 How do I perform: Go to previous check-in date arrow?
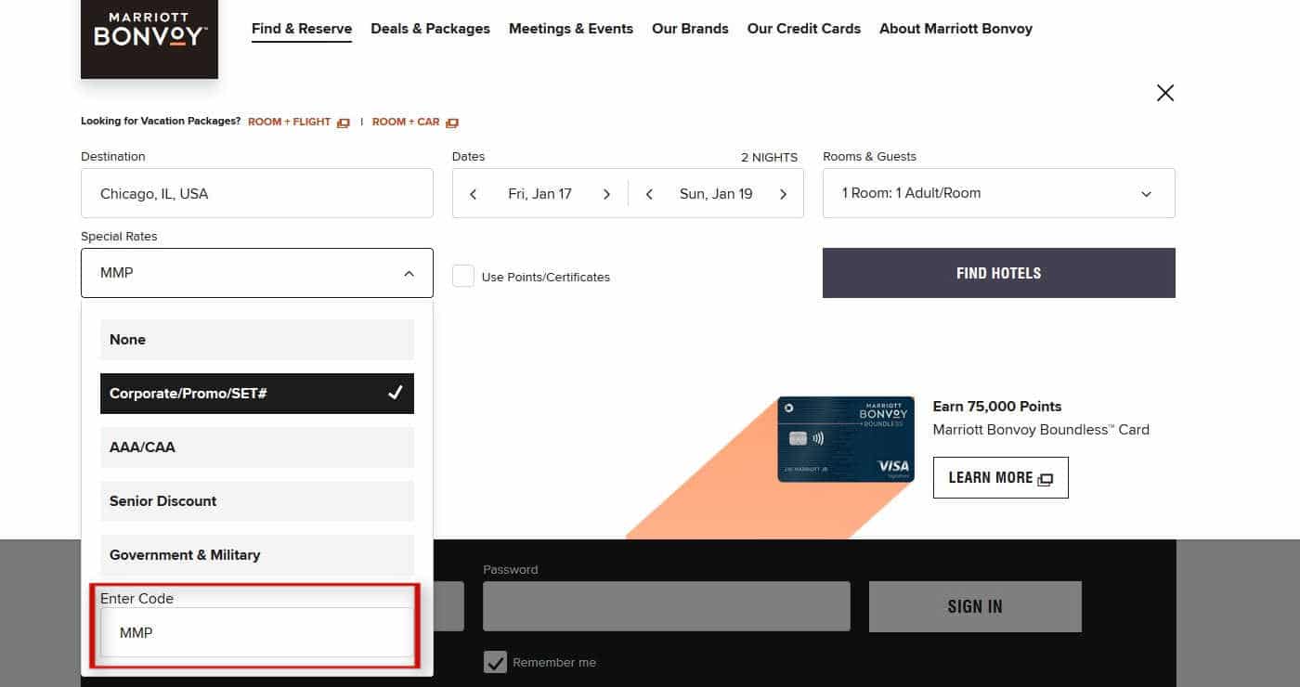(x=474, y=194)
